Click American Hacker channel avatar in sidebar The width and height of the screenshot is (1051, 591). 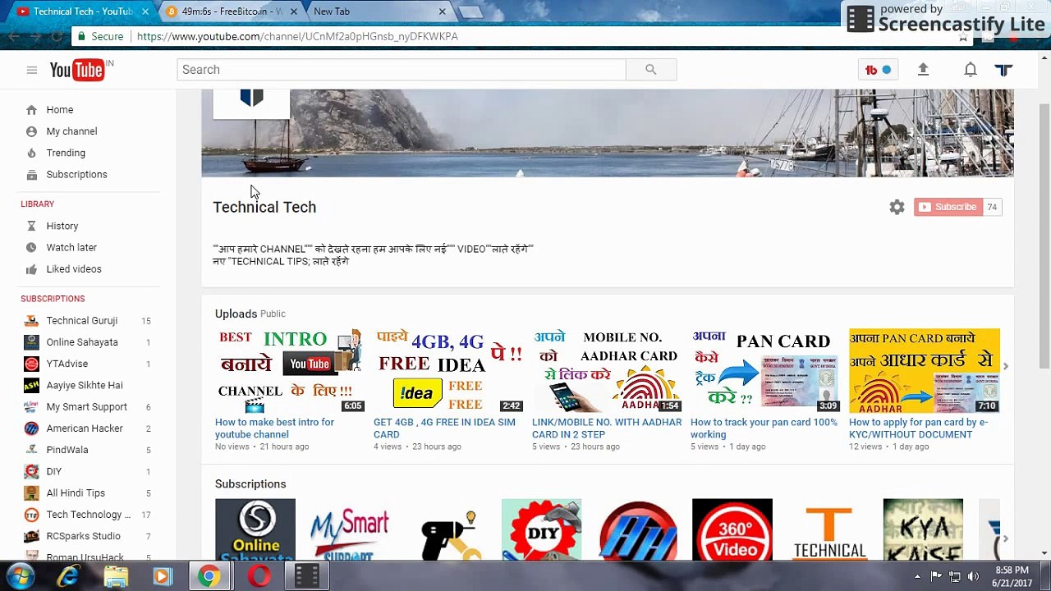(31, 428)
